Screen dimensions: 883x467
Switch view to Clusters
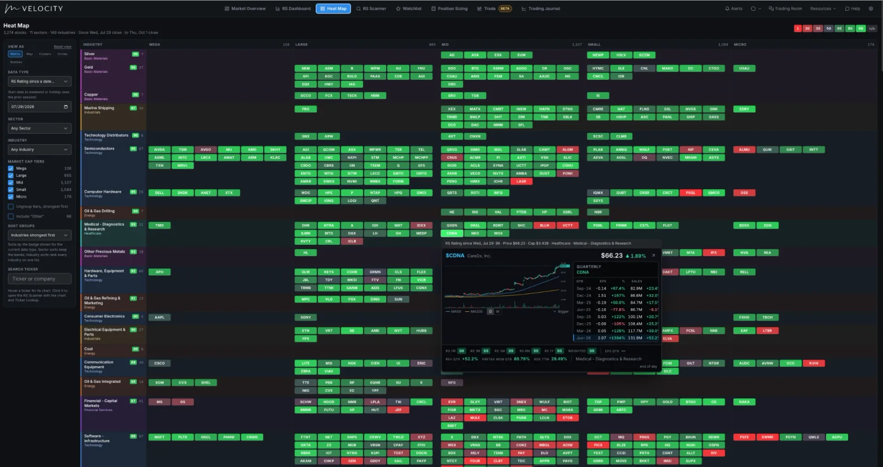click(45, 54)
